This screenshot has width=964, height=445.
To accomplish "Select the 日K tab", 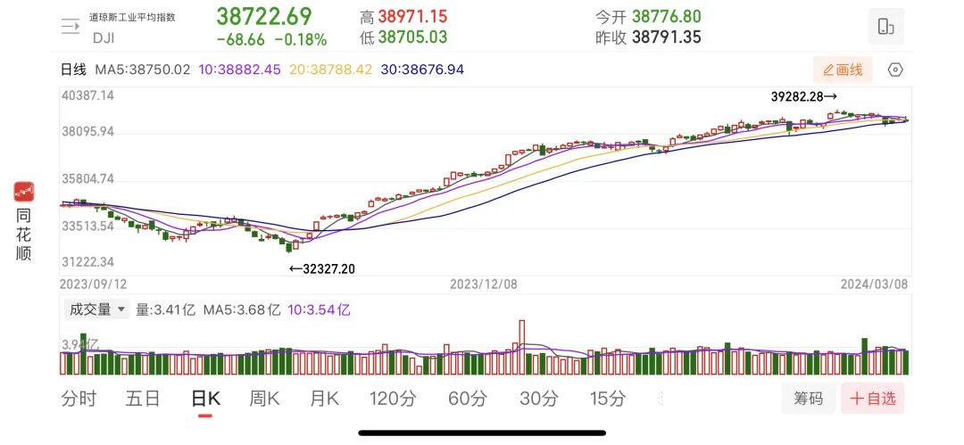I will tap(206, 399).
